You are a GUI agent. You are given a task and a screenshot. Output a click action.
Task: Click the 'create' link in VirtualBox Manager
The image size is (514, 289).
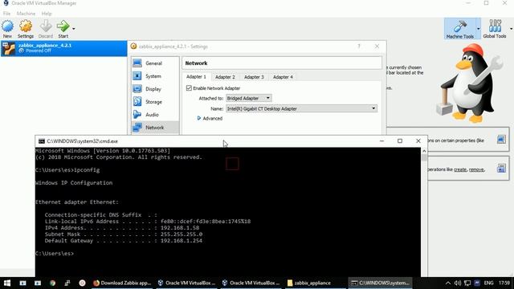pyautogui.click(x=460, y=169)
